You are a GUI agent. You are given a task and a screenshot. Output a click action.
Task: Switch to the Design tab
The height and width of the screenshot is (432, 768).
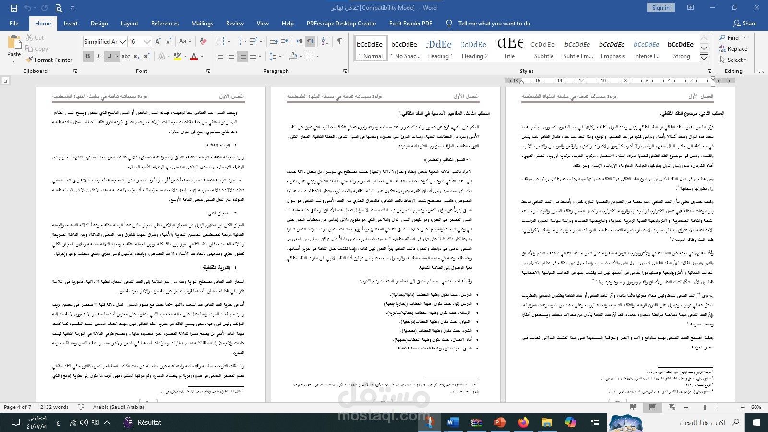click(x=99, y=24)
